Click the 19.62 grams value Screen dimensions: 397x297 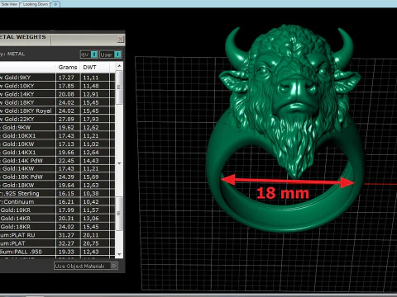[66, 127]
